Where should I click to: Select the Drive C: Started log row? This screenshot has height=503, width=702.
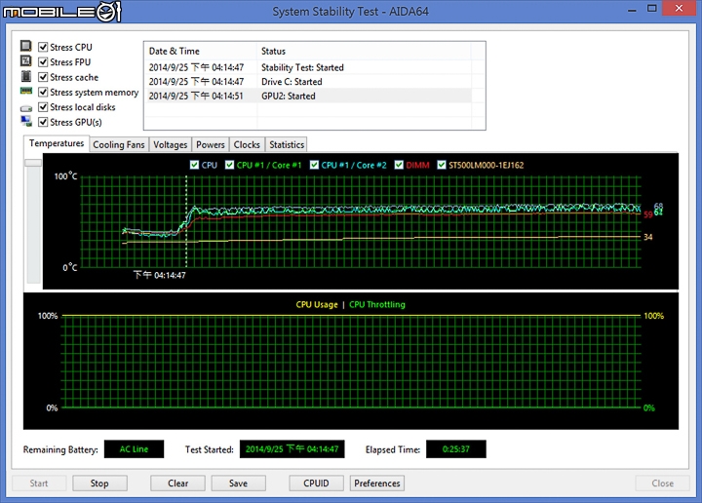(308, 82)
